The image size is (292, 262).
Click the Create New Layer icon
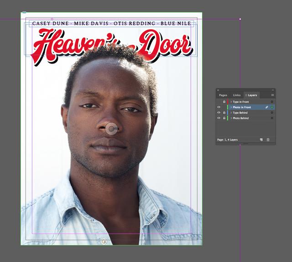261,139
